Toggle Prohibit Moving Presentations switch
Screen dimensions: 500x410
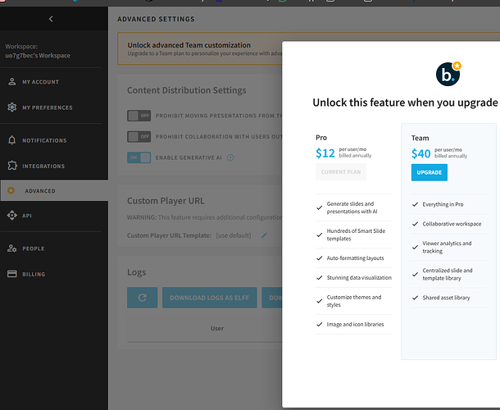click(139, 116)
